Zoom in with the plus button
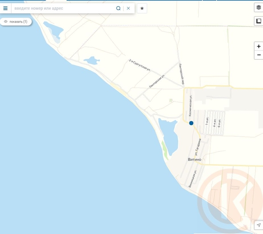Screen dimensions: 263x234 click(x=259, y=46)
